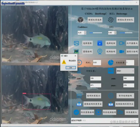Image resolution: width=140 pixels, height=127 pixels.
Task: Click the ymin field showing 184
Action: pos(129,78)
